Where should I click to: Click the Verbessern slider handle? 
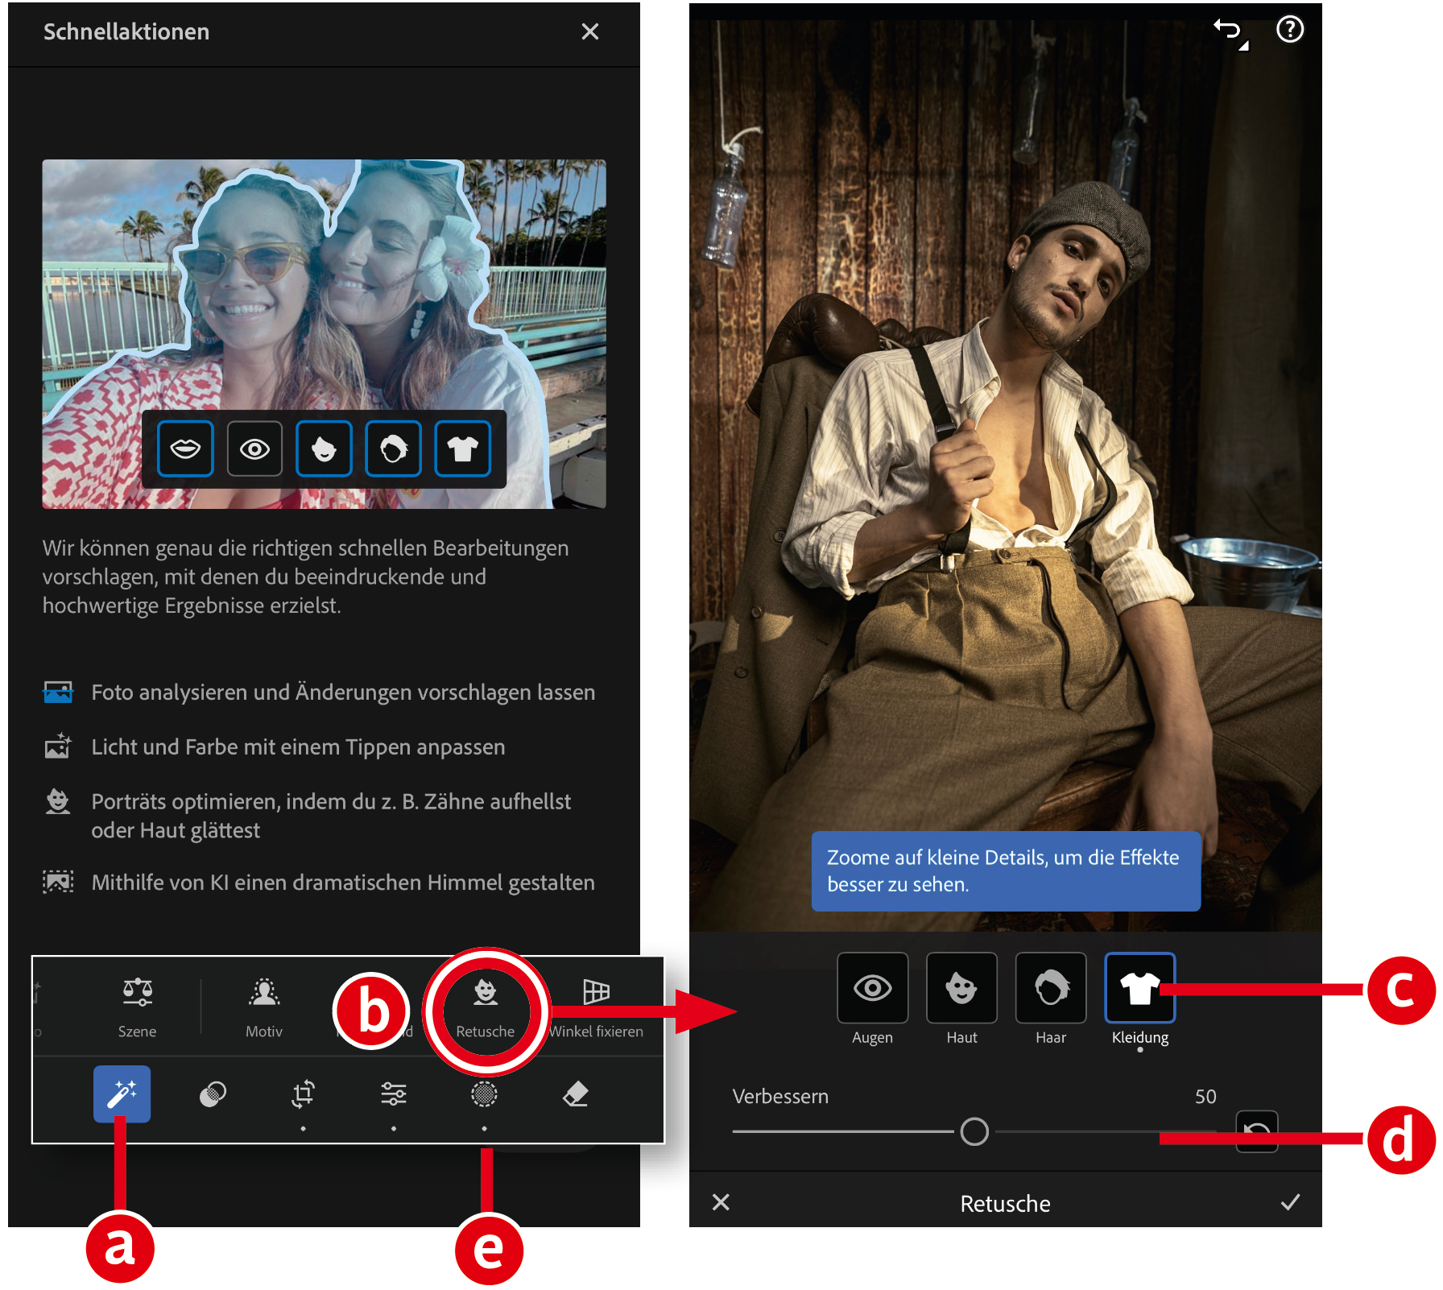click(x=974, y=1131)
